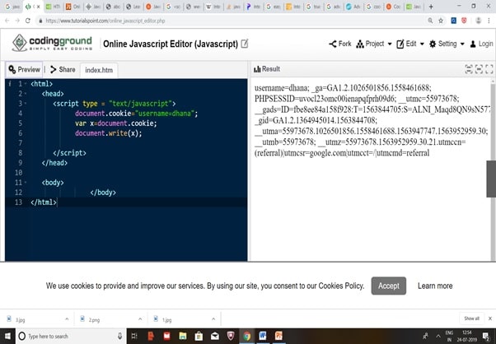Switch to Chrome on the taskbar
Viewport: 496px width, 344px height.
click(x=246, y=336)
